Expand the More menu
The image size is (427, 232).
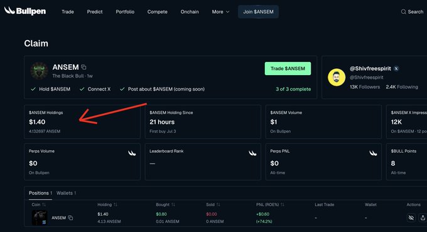click(x=220, y=12)
